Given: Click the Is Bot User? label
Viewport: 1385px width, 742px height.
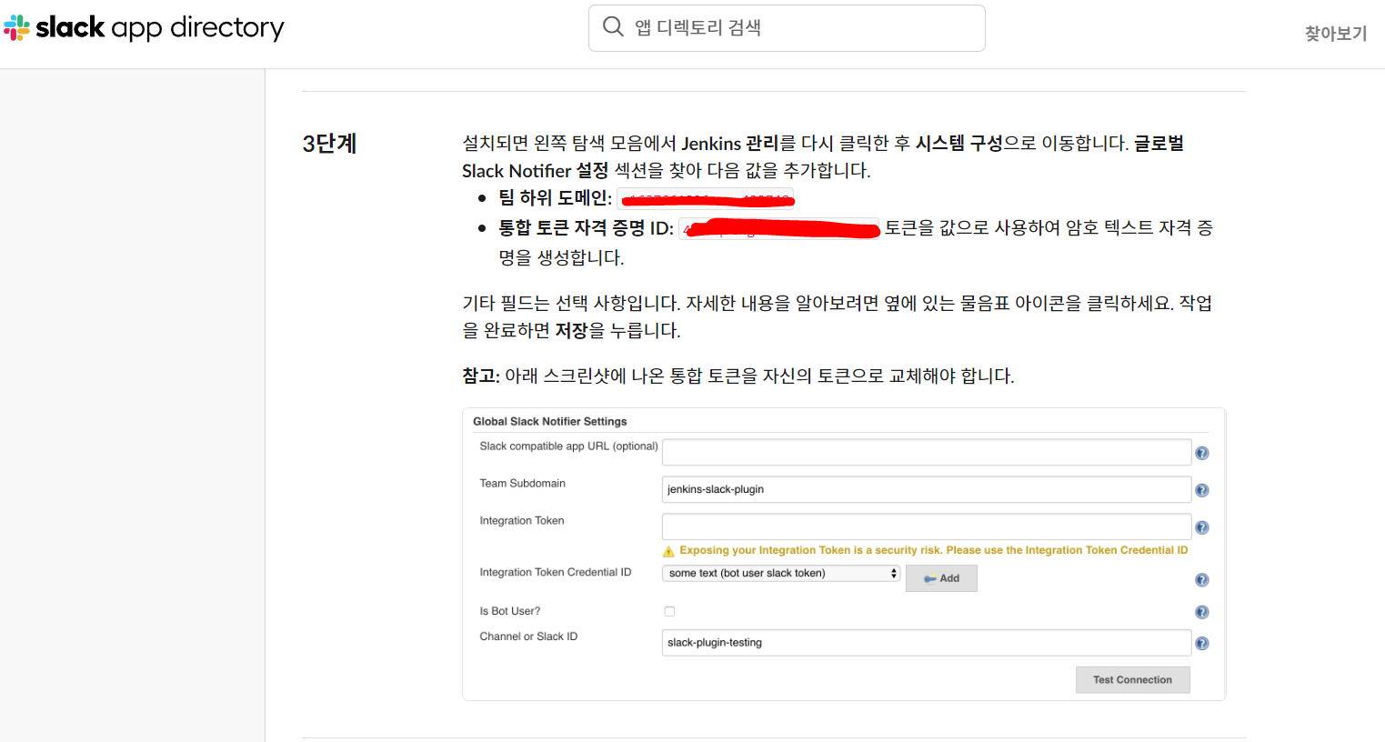Looking at the screenshot, I should pos(509,611).
